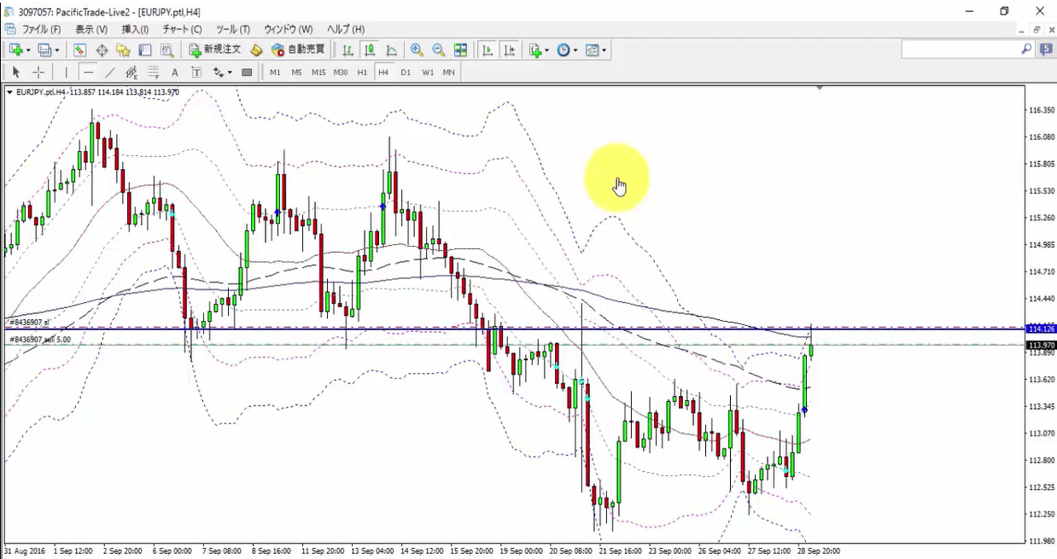
Task: Open the Data Window crosshair-circle icon
Action: point(102,50)
